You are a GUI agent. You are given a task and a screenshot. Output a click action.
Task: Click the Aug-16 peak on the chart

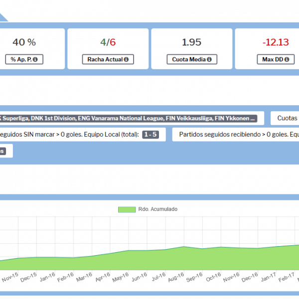point(184,247)
